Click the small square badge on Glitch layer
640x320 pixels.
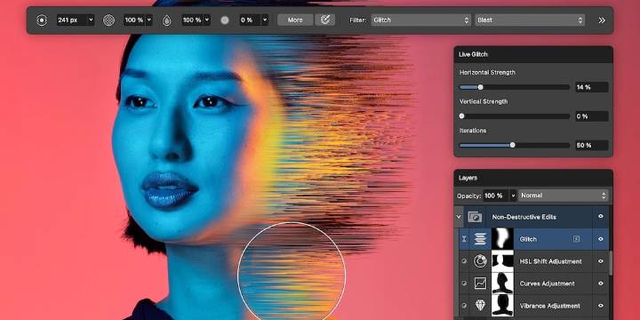[576, 239]
